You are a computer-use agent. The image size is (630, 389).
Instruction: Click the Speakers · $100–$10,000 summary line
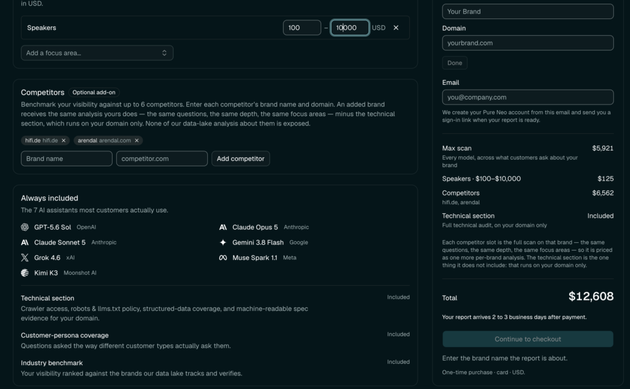[481, 179]
